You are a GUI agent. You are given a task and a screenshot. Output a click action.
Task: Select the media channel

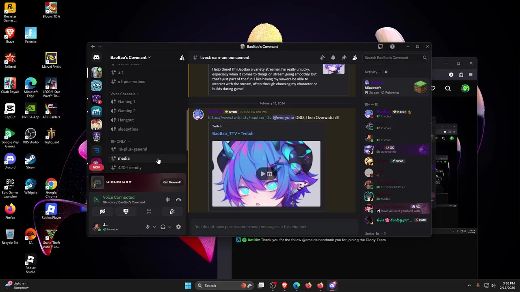point(147,159)
